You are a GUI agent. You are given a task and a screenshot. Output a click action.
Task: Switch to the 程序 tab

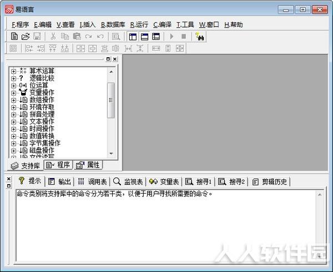[x=58, y=165]
